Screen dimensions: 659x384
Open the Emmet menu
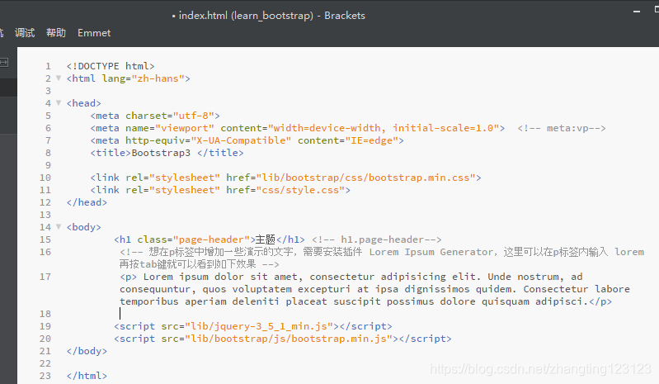pyautogui.click(x=94, y=33)
